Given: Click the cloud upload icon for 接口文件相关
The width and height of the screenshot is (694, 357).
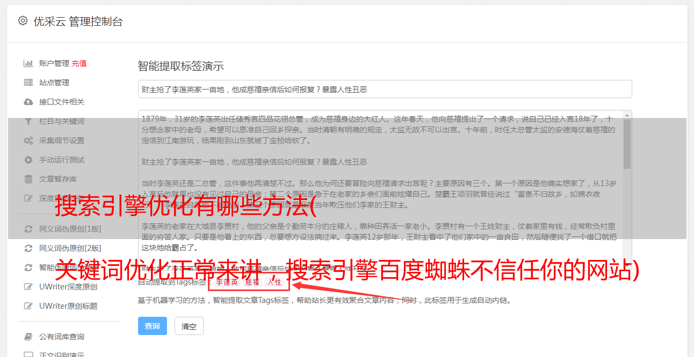Looking at the screenshot, I should pyautogui.click(x=28, y=102).
